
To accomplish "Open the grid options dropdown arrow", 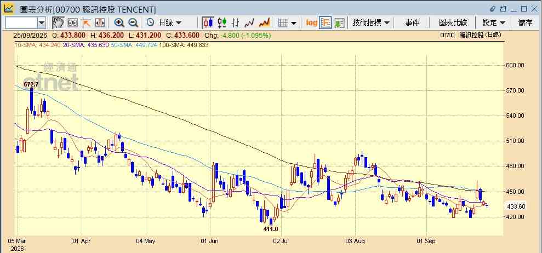I will coord(294,23).
